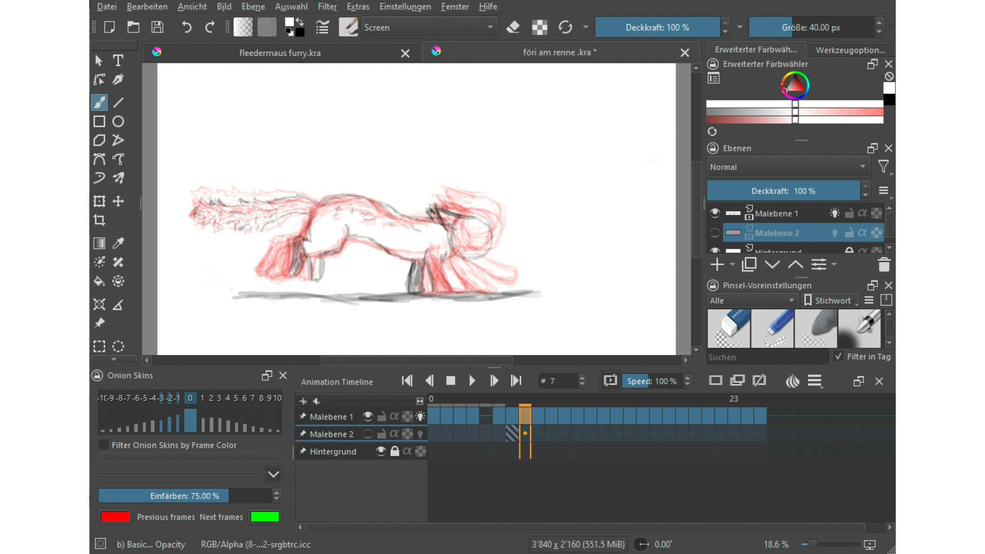Select the Gradient tool

99,243
